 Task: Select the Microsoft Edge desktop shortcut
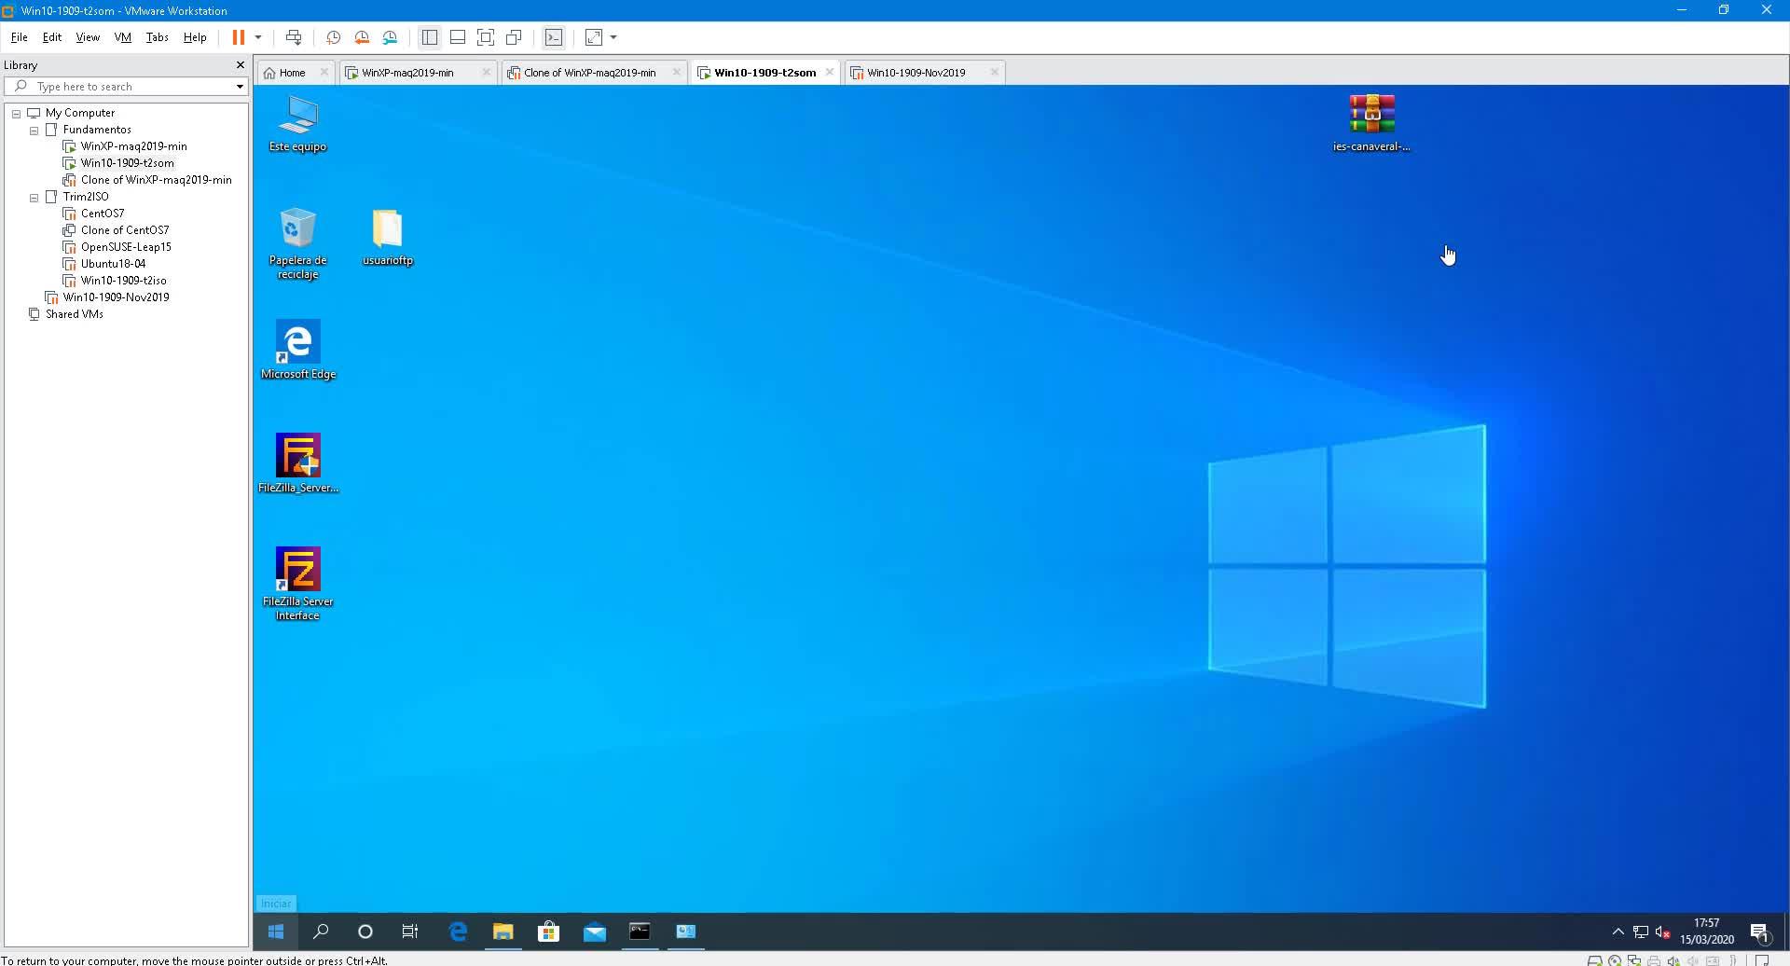click(x=297, y=351)
